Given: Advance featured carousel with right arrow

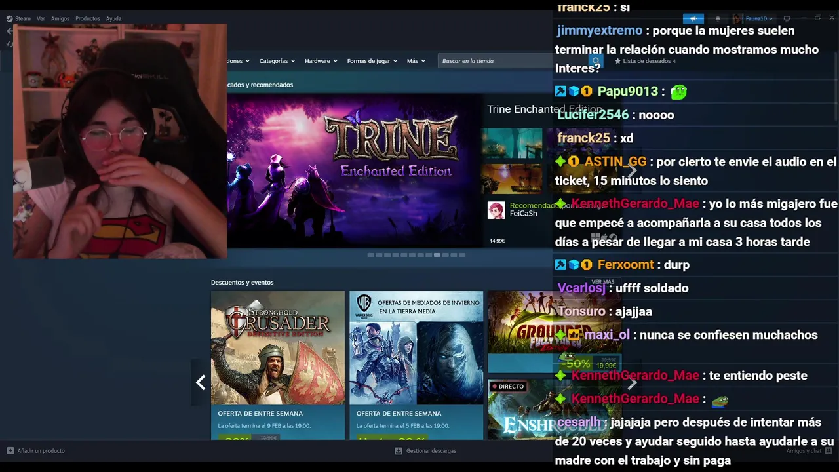Looking at the screenshot, I should point(632,170).
